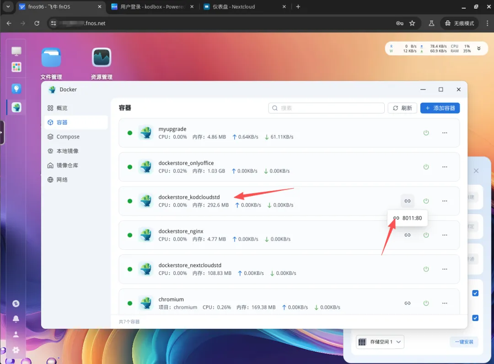Viewport: 494px width, 364px height.
Task: Click the link icon for dockerstore_kodcloudstd
Action: click(x=408, y=200)
